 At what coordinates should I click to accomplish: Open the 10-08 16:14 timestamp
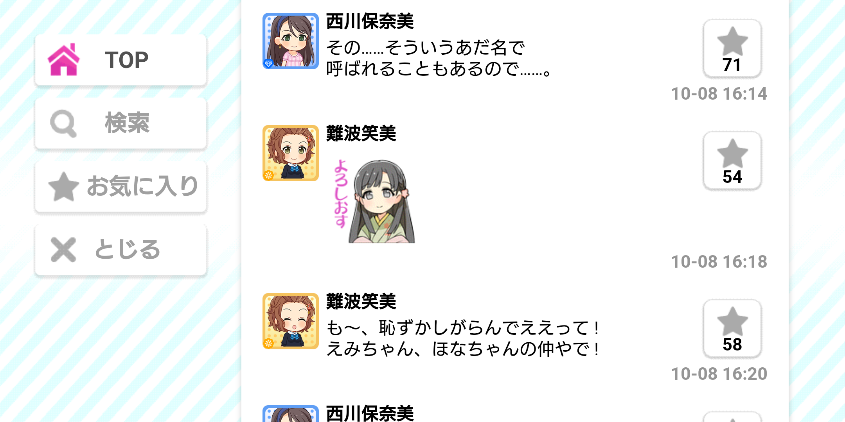(719, 94)
